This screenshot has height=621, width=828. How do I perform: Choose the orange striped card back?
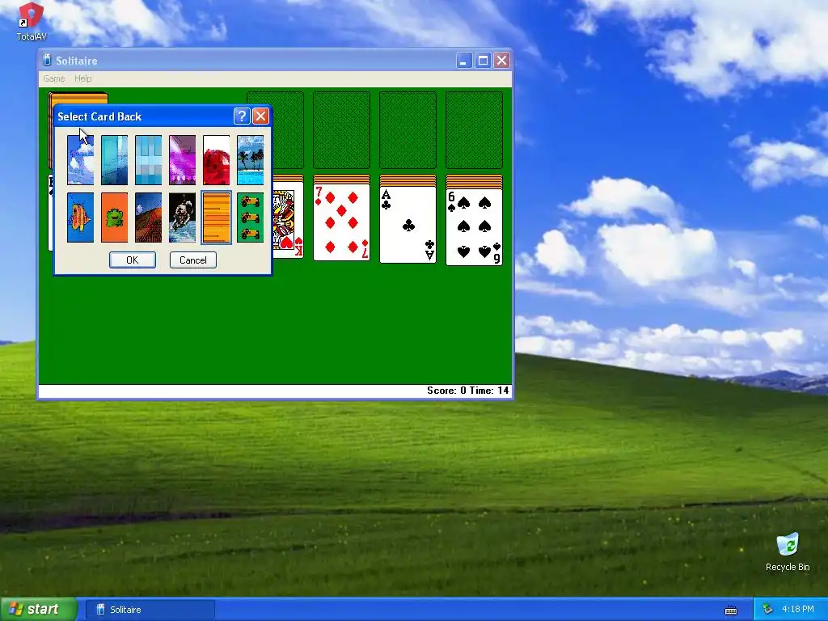[x=217, y=218]
